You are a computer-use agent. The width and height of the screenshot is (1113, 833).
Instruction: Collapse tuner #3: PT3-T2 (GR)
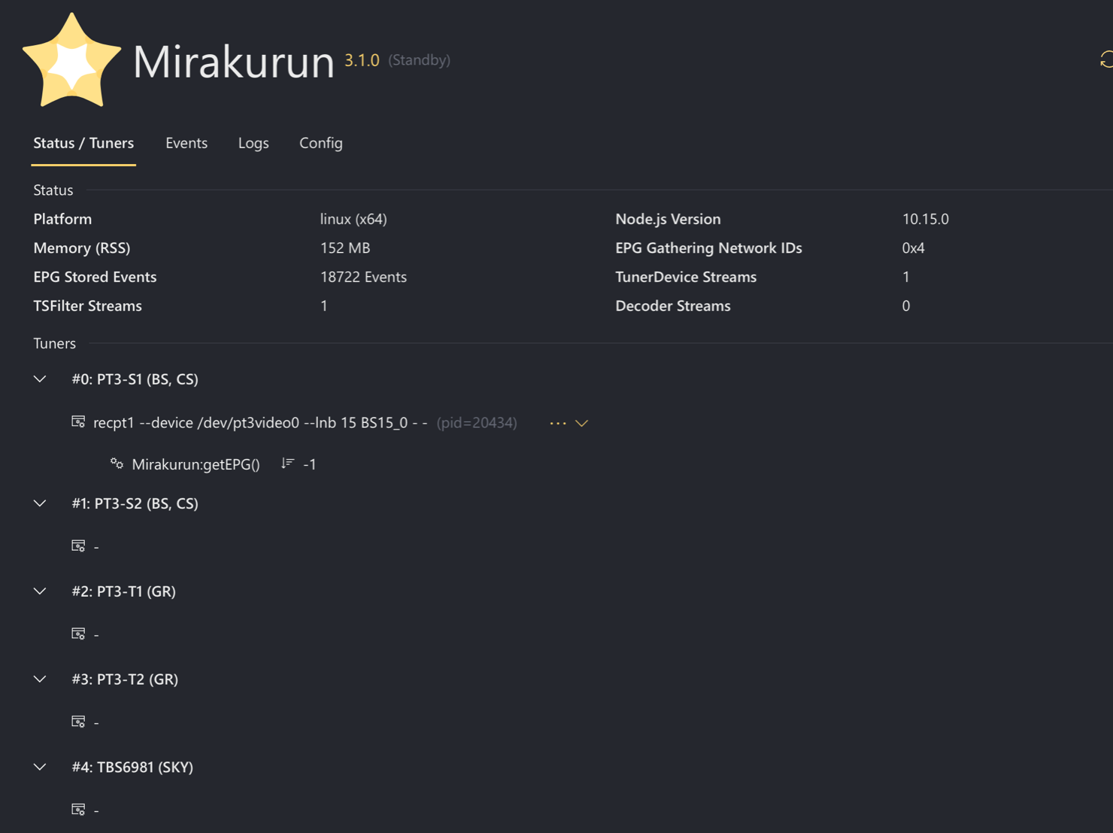coord(40,679)
